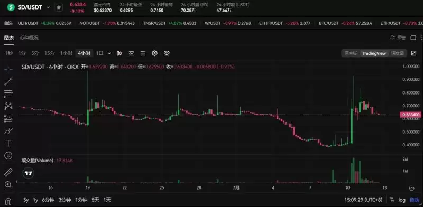
Task: Click the balance scale compare icon
Action: coord(167,53)
